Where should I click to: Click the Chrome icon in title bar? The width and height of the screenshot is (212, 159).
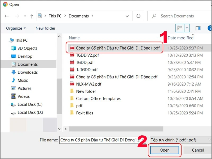[5, 4]
